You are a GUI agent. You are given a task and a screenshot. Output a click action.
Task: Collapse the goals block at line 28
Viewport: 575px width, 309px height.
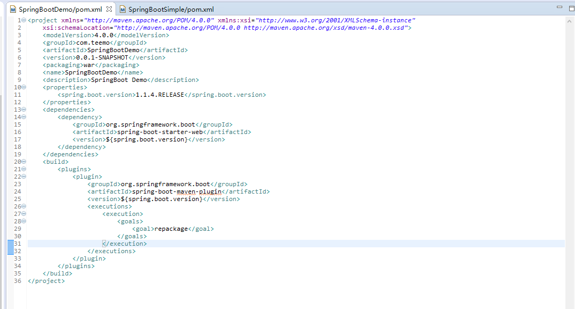tap(24, 221)
